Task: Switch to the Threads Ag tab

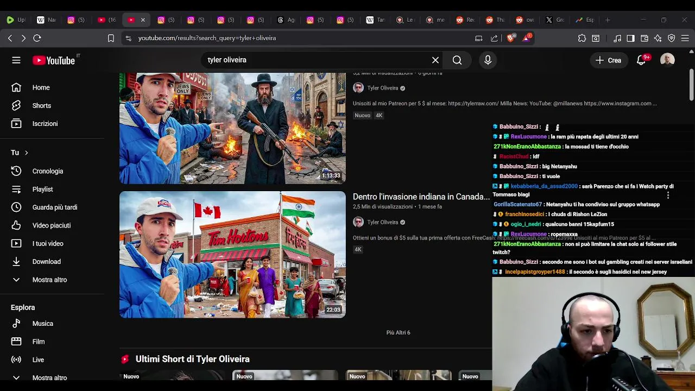Action: (286, 20)
